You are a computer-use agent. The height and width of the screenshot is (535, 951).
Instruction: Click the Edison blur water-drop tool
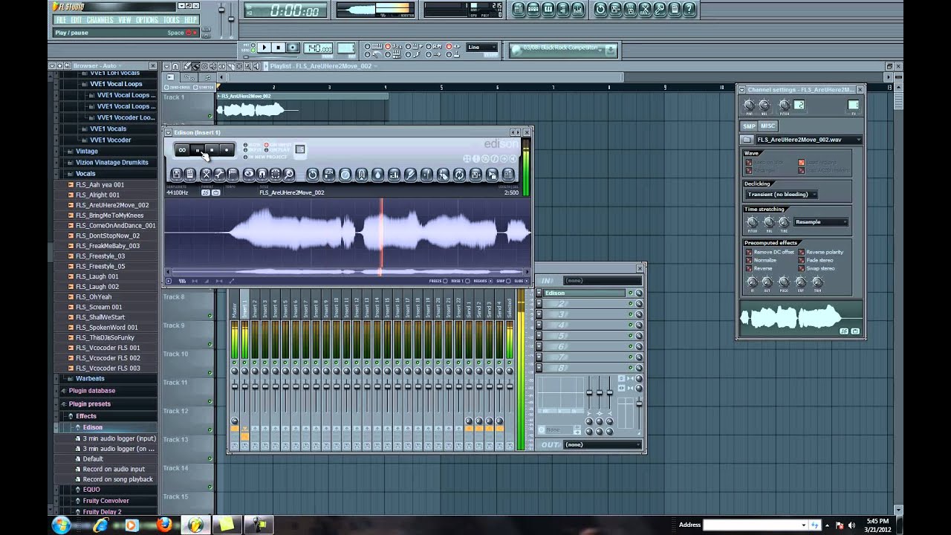tap(377, 175)
